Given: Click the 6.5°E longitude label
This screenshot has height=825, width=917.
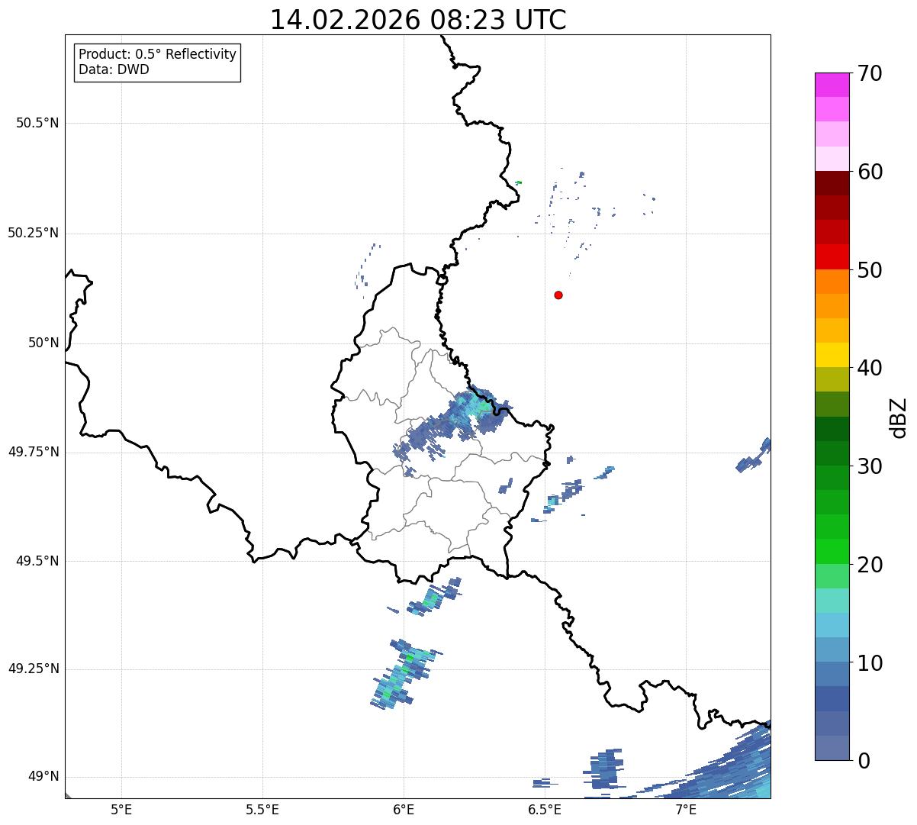Looking at the screenshot, I should coord(545,809).
